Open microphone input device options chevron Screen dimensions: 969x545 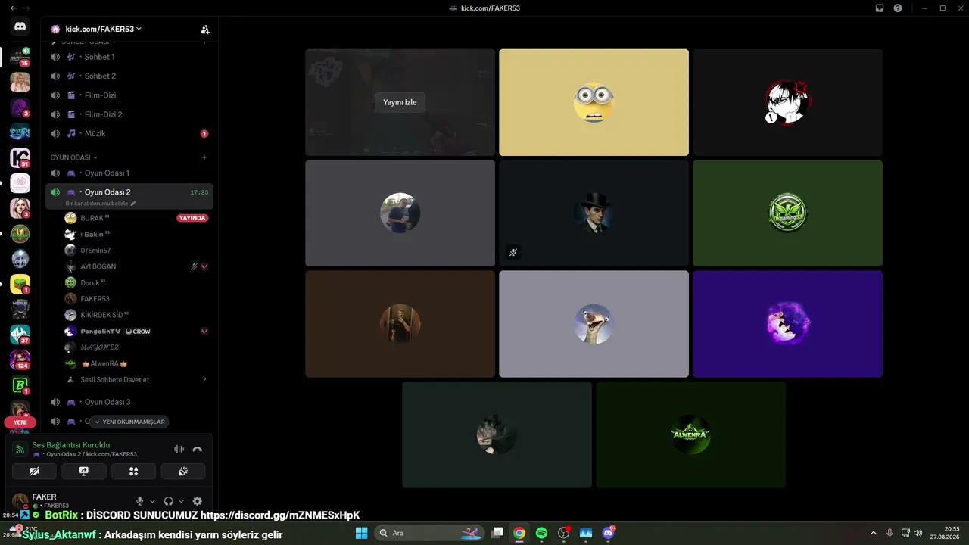[x=152, y=501]
